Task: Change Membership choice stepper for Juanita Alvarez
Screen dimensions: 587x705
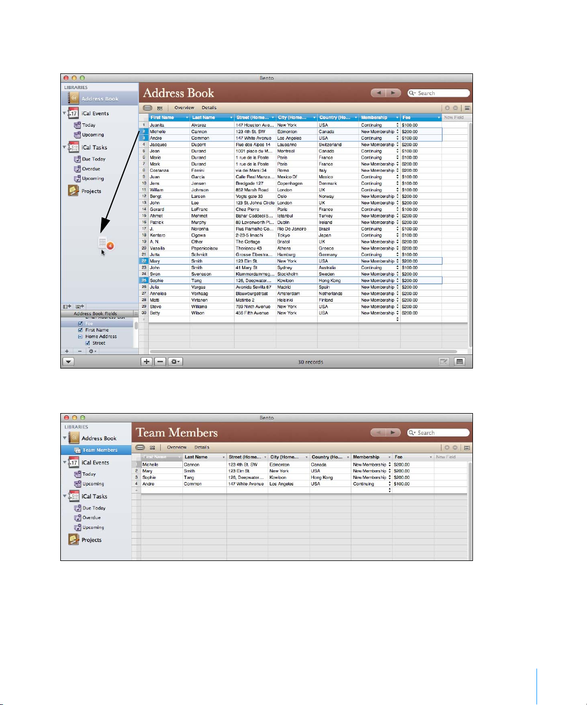Action: click(397, 125)
